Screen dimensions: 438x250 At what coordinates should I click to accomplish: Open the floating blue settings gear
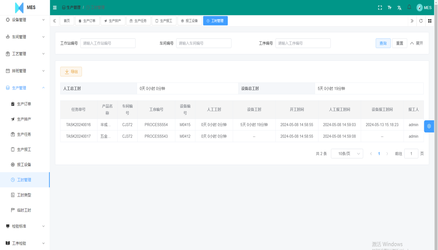[x=429, y=126]
